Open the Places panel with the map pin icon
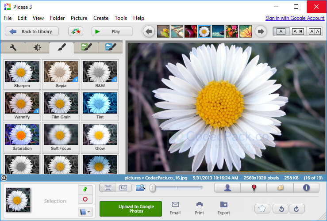Viewport: 327px width, 221px height. (x=254, y=188)
